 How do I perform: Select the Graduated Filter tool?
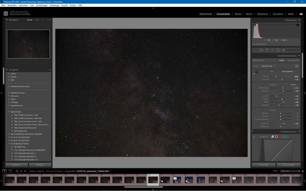pyautogui.click(x=273, y=50)
